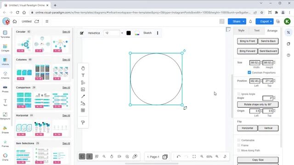Toggle the Sketch style option
Screen dimensions: 294x165
tap(147, 33)
